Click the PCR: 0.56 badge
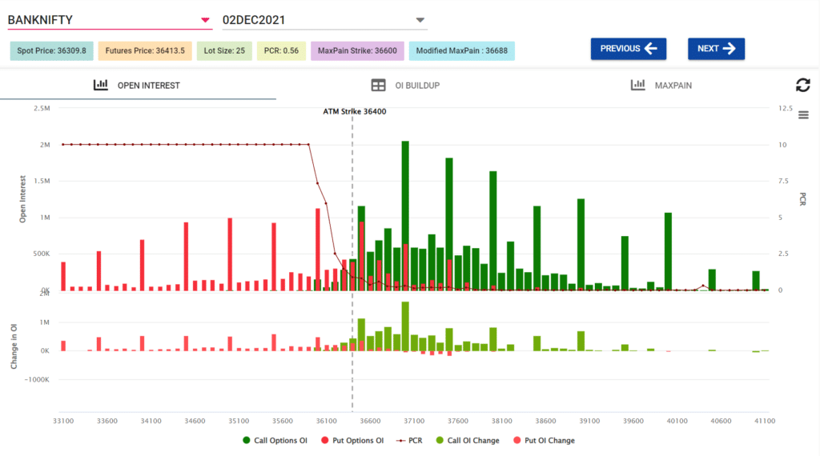The image size is (820, 456). 281,50
